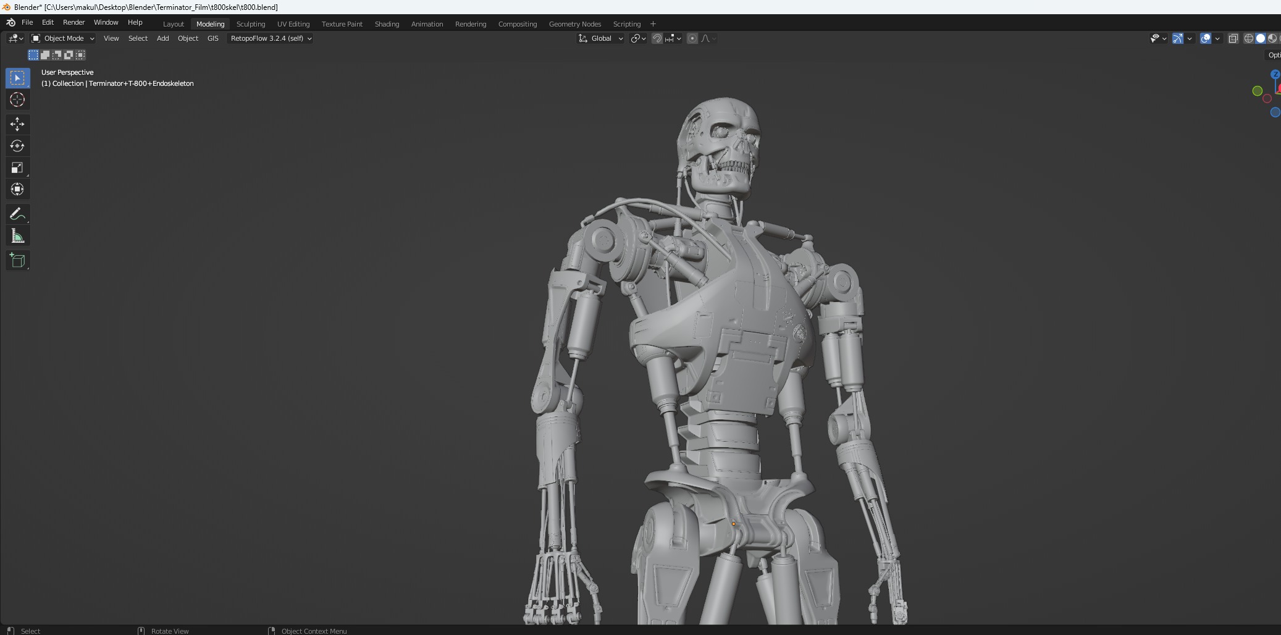The height and width of the screenshot is (635, 1281).
Task: Open the Edit menu
Action: [x=48, y=22]
